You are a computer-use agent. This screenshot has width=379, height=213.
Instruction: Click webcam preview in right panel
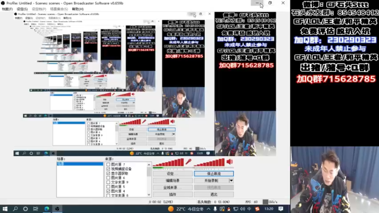(335, 180)
